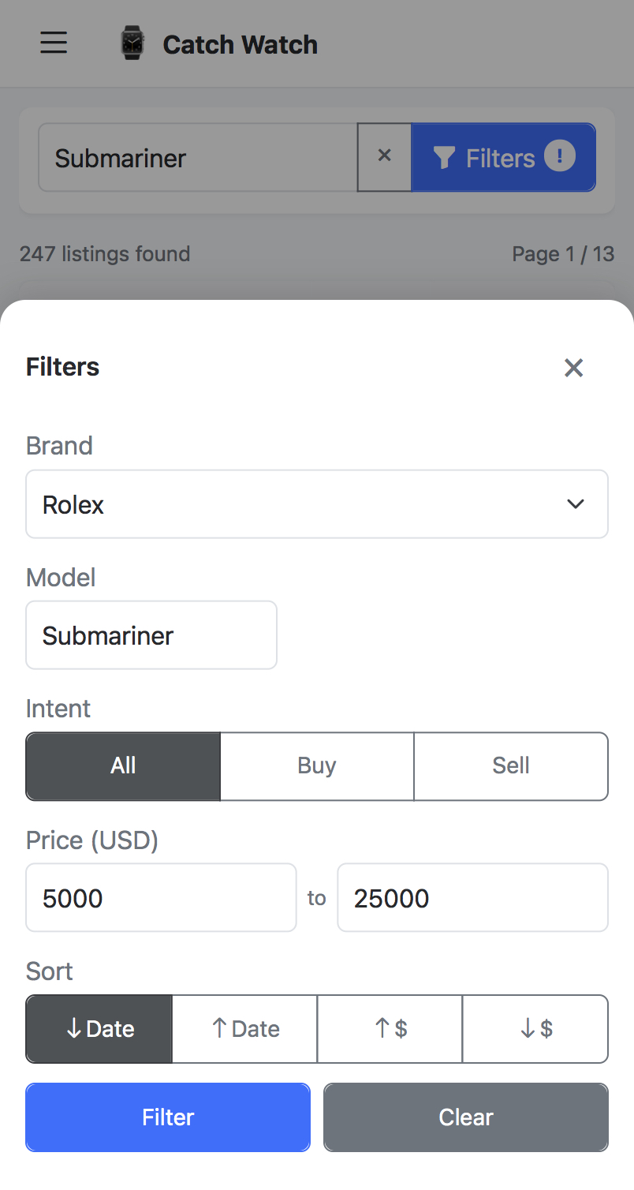634x1190 pixels.
Task: Select the Sell intent option
Action: [x=510, y=765]
